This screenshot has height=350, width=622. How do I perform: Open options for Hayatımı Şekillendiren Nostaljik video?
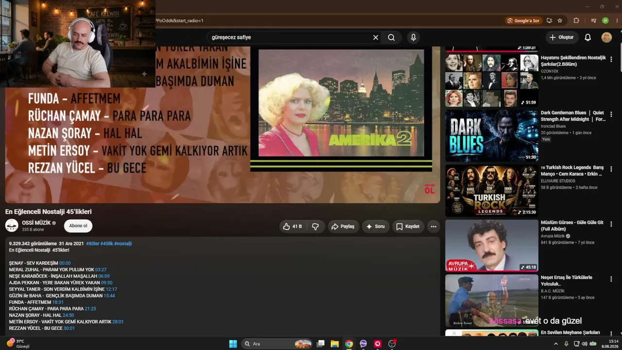(611, 59)
